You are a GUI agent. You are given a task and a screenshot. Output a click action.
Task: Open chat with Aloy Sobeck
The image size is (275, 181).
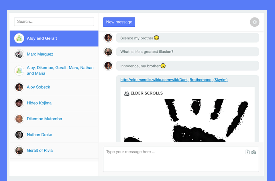coord(54,87)
